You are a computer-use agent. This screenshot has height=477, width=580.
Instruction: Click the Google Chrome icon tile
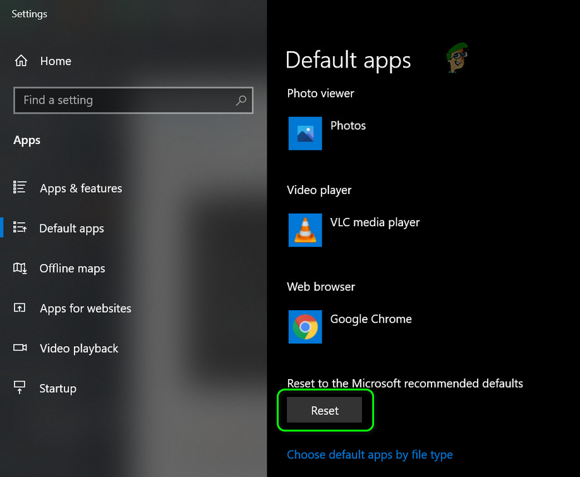pyautogui.click(x=305, y=327)
